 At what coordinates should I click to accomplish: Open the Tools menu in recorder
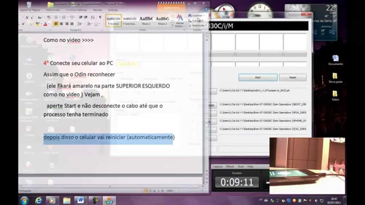pos(241,167)
